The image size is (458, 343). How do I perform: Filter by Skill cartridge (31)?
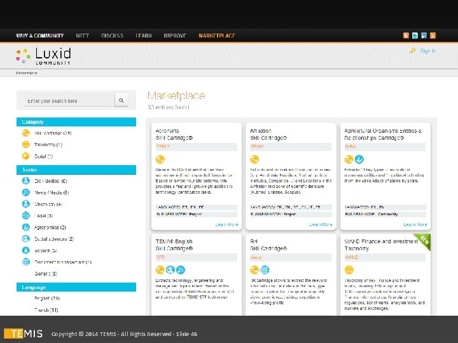tap(53, 133)
